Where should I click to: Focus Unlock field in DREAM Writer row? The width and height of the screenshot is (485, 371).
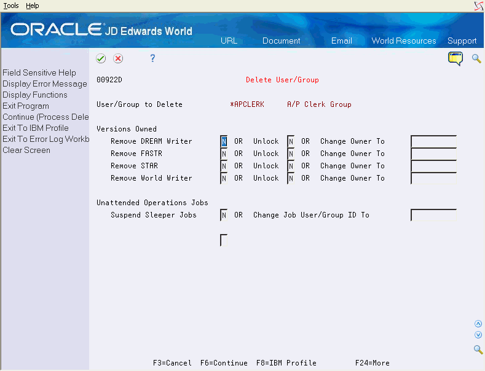(x=291, y=141)
